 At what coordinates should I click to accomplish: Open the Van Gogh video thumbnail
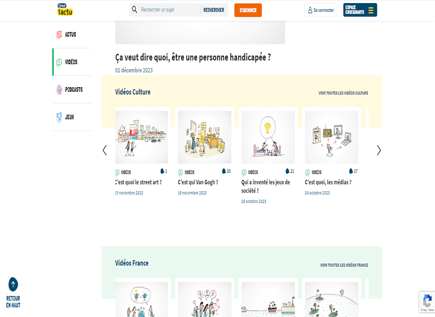tap(205, 137)
